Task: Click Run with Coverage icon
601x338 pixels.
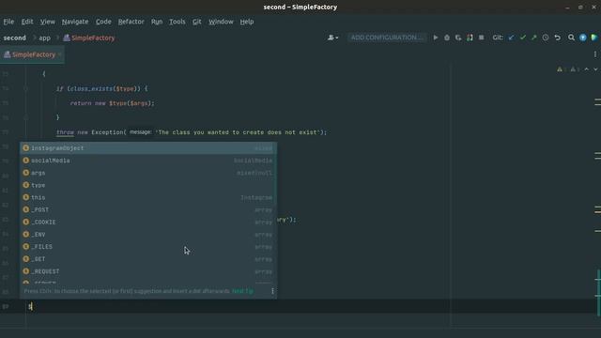Action: [x=458, y=38]
